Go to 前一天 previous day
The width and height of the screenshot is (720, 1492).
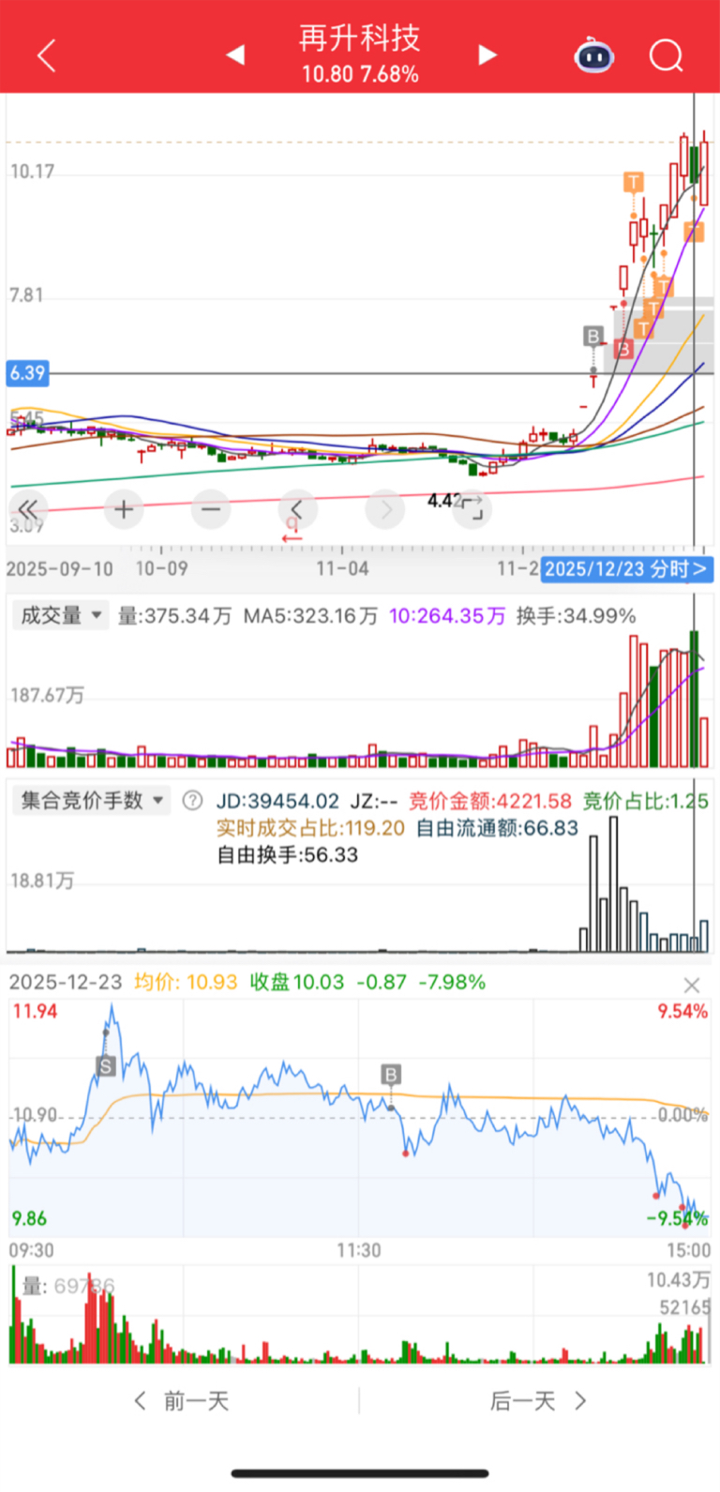tap(182, 1401)
